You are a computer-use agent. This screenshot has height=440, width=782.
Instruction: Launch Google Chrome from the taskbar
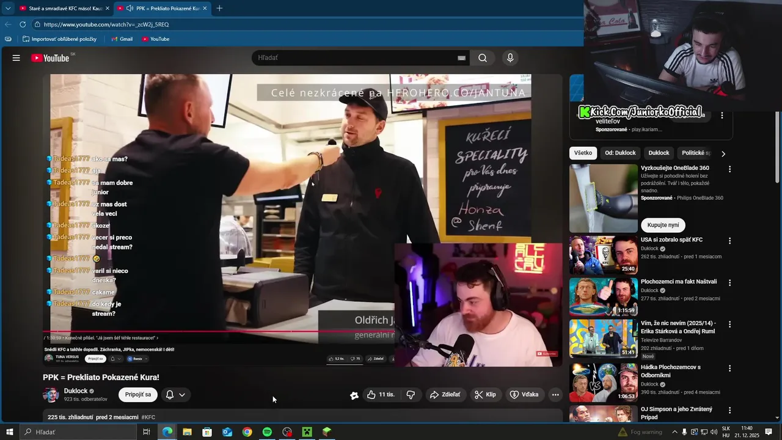click(x=247, y=432)
